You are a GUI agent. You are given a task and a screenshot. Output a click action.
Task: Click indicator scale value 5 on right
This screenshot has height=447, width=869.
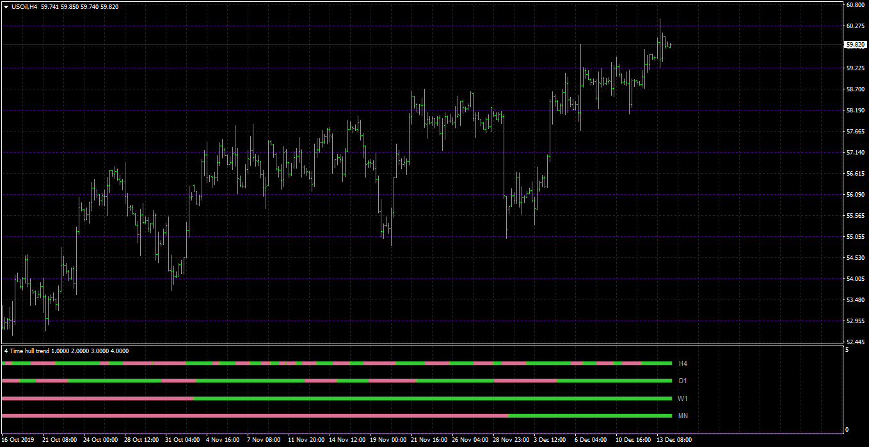(x=847, y=350)
